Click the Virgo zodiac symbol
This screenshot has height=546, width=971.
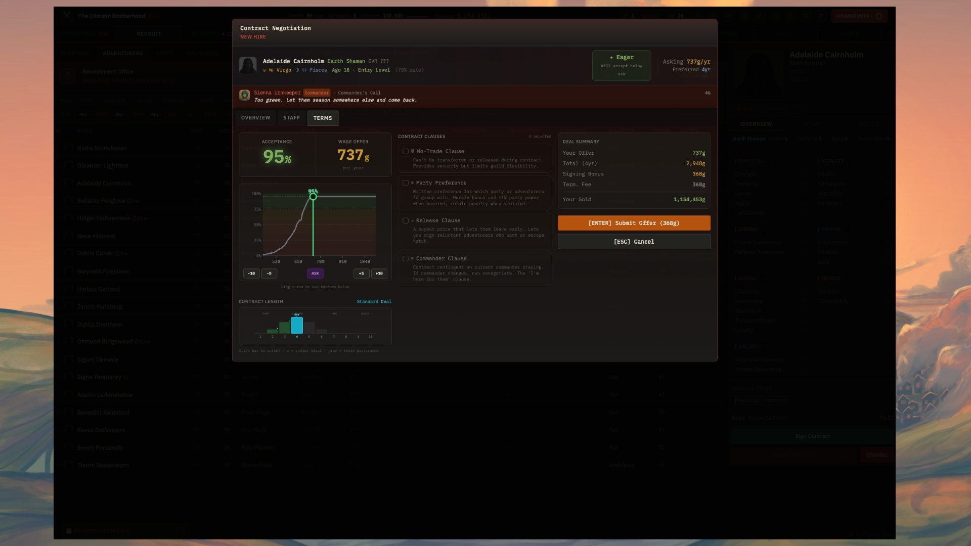(271, 70)
